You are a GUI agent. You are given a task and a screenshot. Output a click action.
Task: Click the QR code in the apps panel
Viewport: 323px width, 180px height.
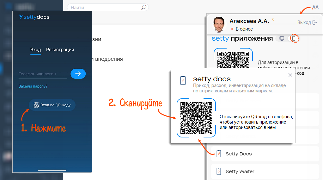(233, 59)
